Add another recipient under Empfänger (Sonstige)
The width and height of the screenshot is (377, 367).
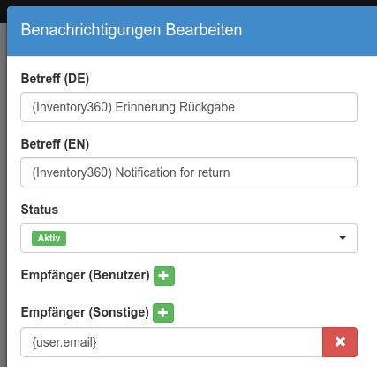[163, 313]
